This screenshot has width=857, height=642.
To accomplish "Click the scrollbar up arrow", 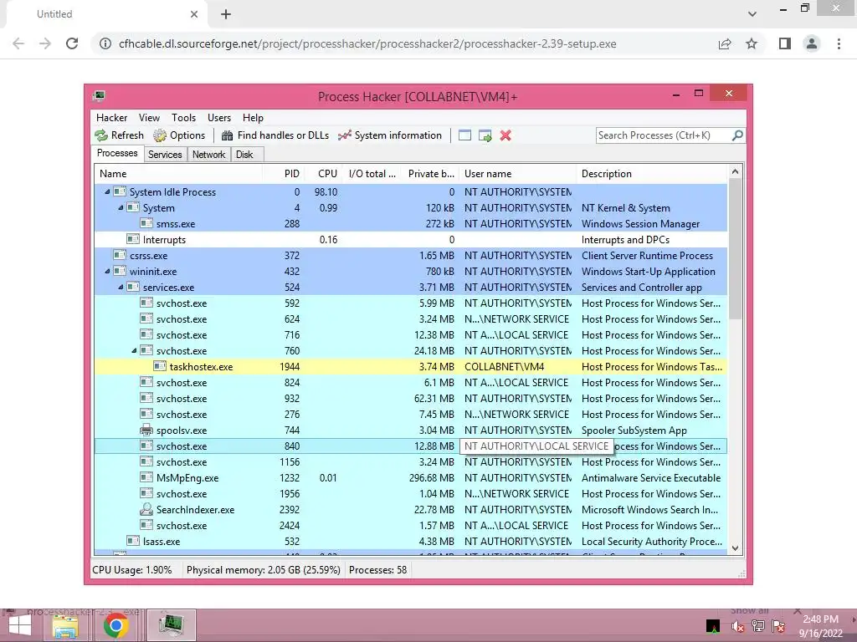I will [x=735, y=172].
